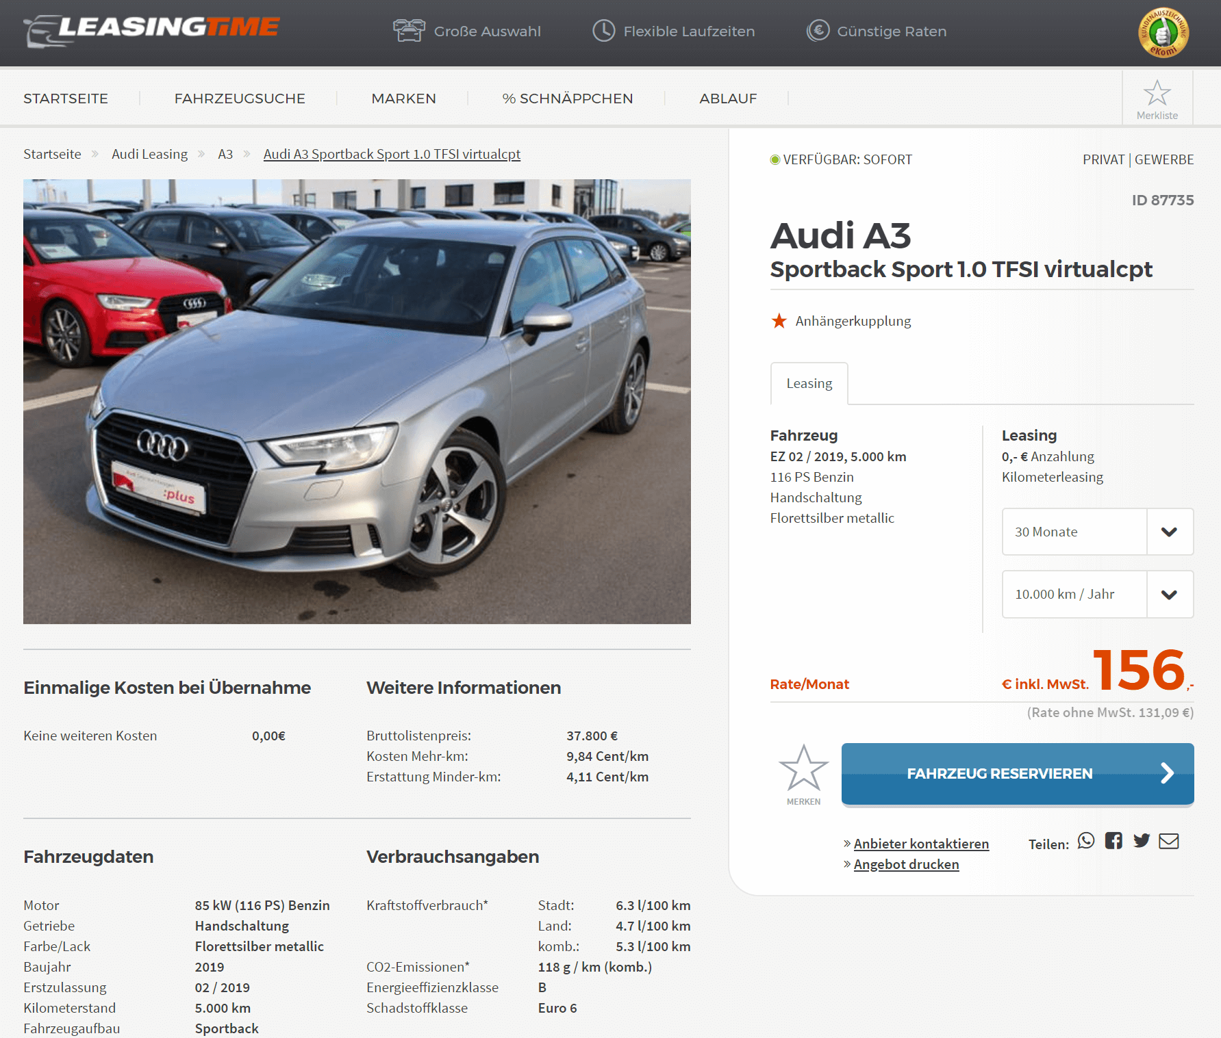Click the Günstige Raten header text

[892, 31]
